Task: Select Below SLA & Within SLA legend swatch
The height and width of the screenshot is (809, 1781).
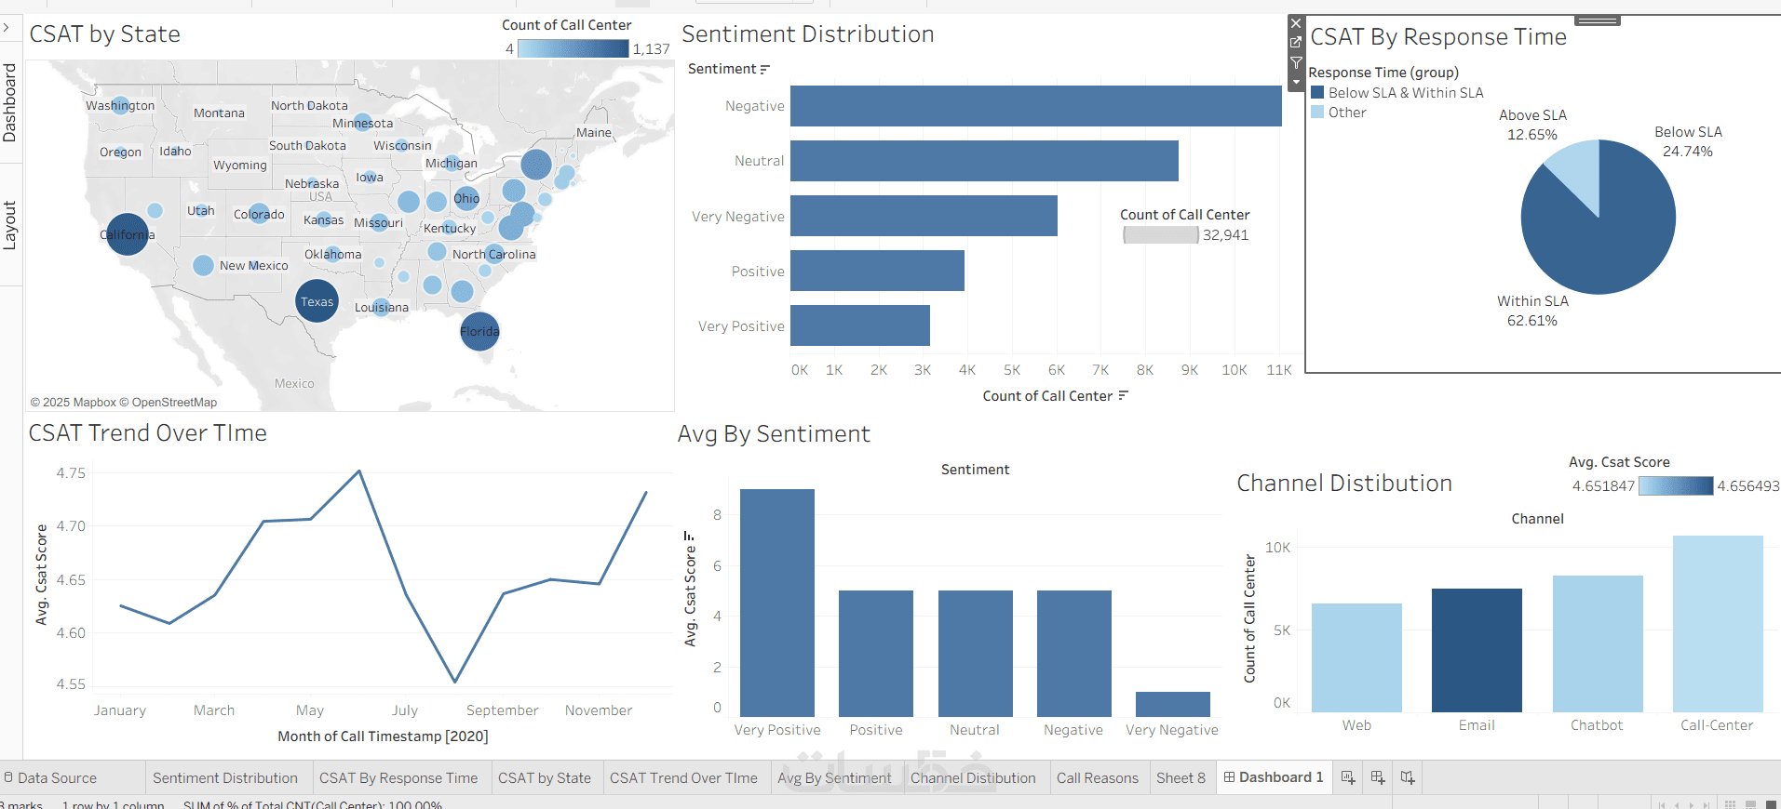Action: (x=1317, y=93)
